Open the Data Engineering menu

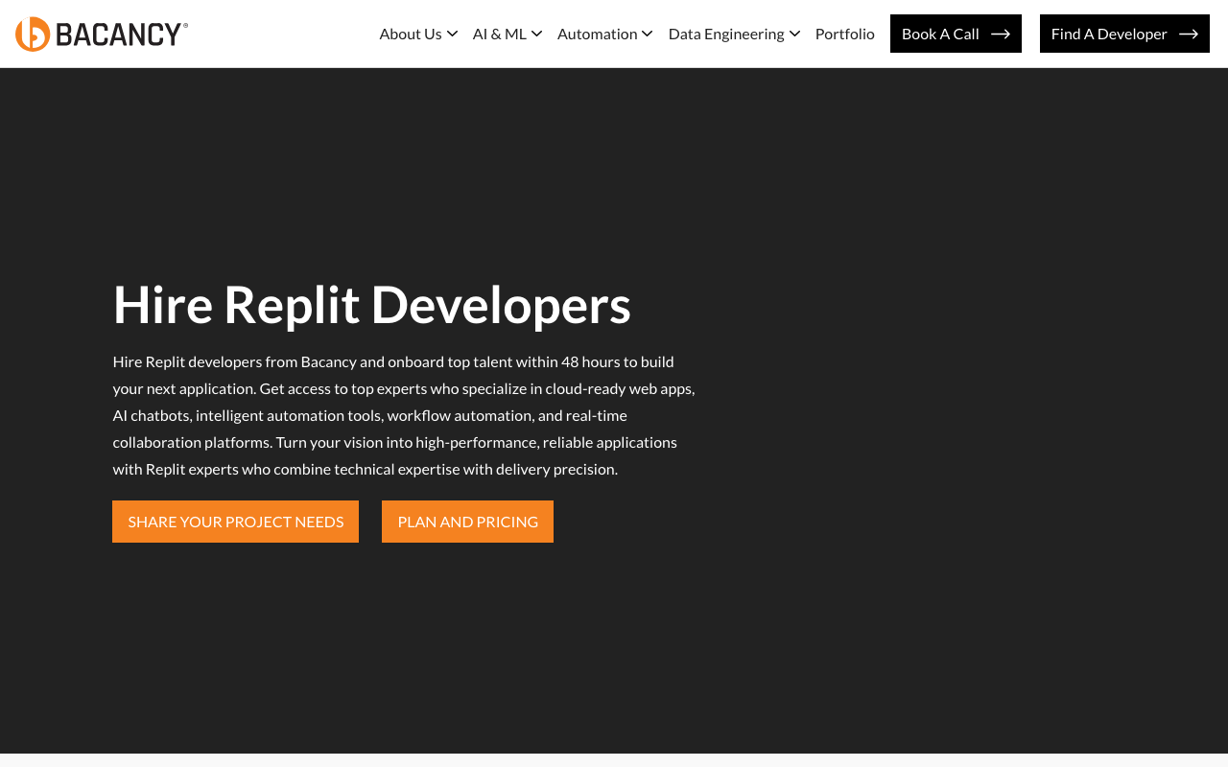726,34
